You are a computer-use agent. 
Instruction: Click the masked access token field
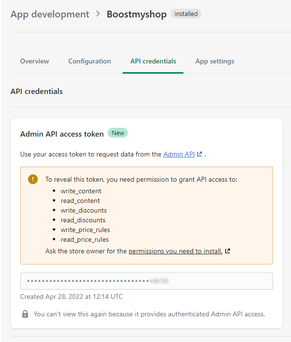pyautogui.click(x=147, y=281)
